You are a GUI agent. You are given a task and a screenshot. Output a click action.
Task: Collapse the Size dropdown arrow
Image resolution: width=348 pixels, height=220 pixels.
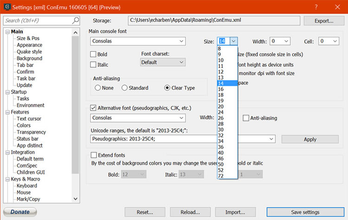point(234,41)
